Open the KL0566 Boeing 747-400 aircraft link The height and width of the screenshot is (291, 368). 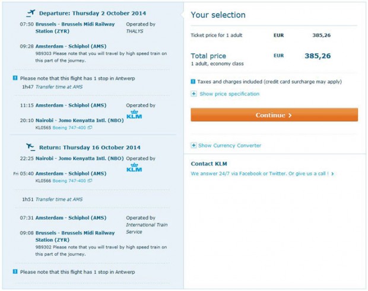coord(69,181)
